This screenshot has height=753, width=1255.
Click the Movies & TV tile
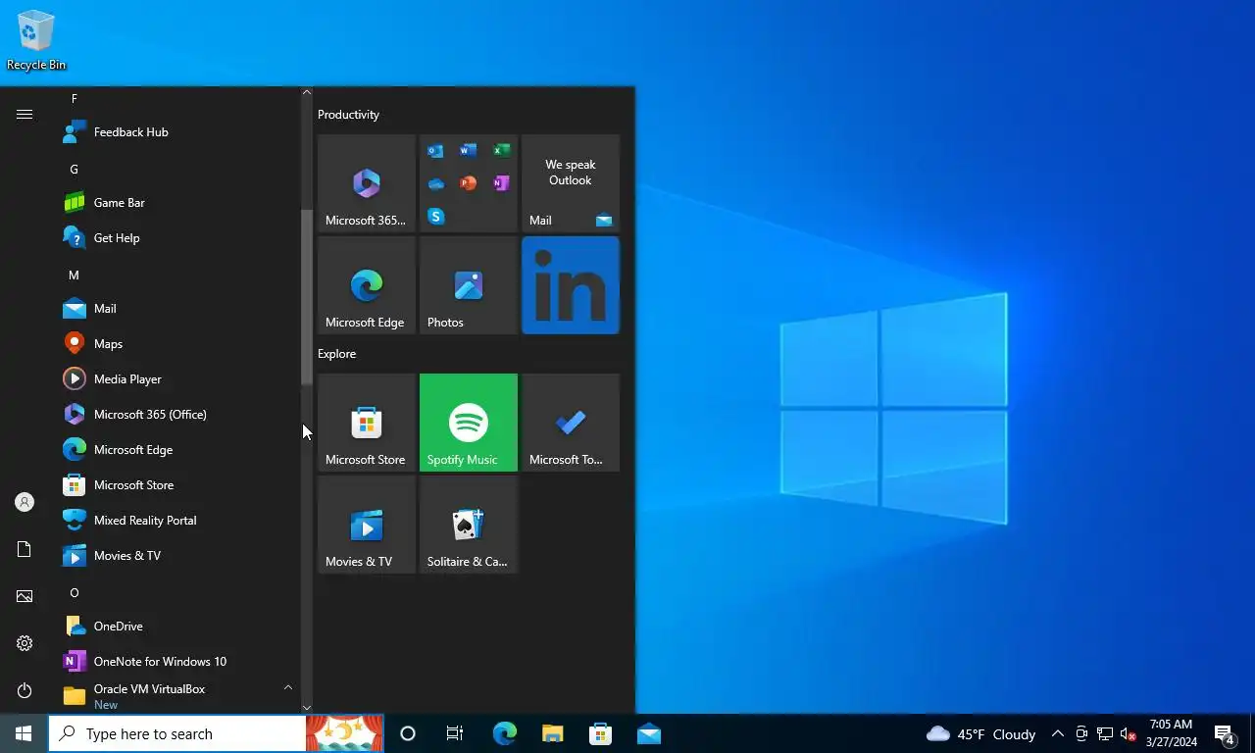coord(367,525)
